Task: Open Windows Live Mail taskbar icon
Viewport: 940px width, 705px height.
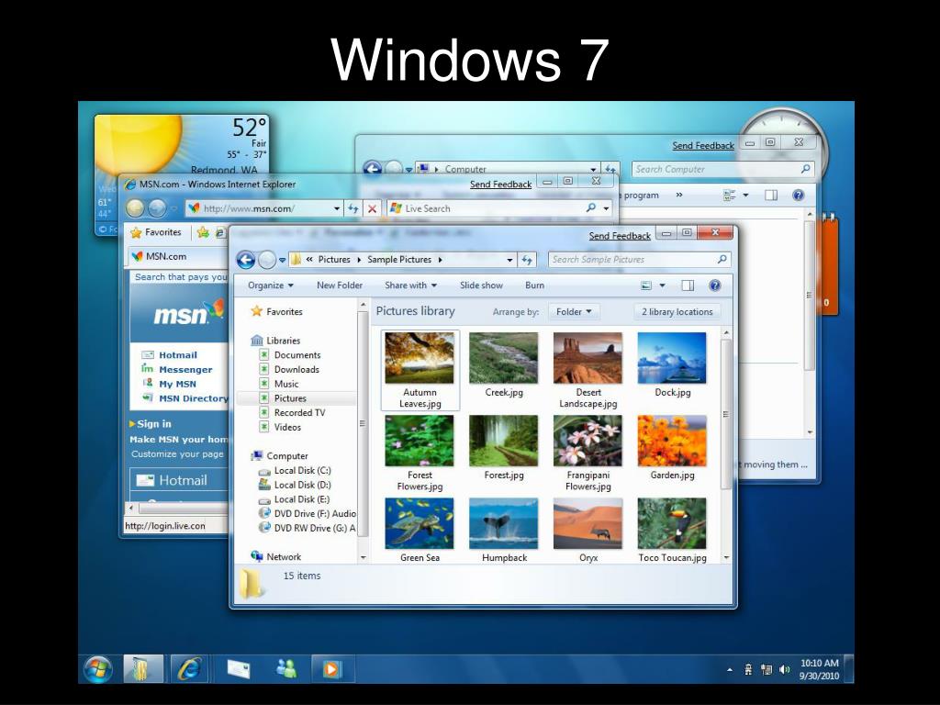Action: (239, 668)
